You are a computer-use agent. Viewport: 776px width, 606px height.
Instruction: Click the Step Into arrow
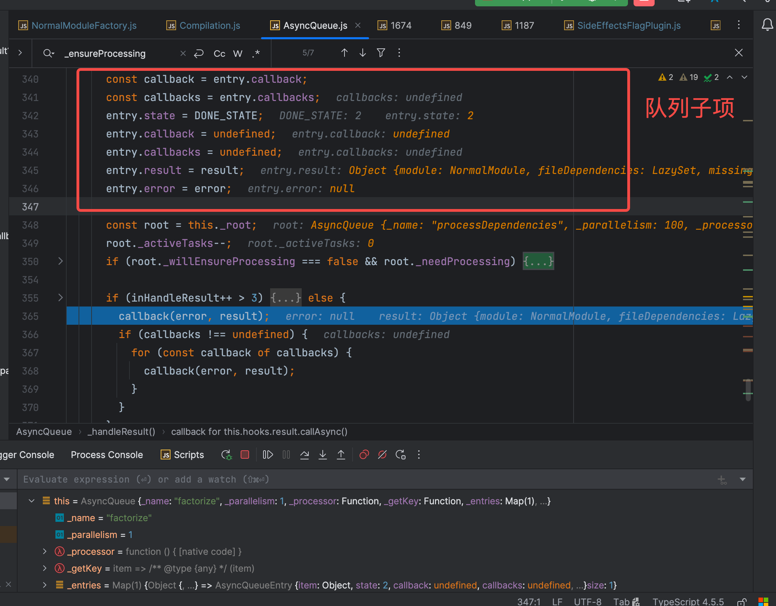pos(323,455)
